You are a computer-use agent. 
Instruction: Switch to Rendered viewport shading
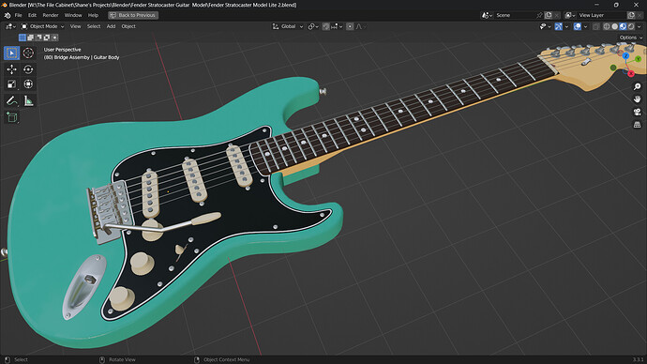[631, 26]
